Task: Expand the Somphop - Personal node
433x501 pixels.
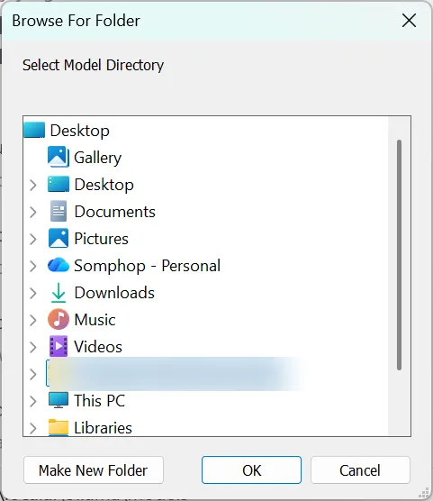Action: (x=33, y=266)
